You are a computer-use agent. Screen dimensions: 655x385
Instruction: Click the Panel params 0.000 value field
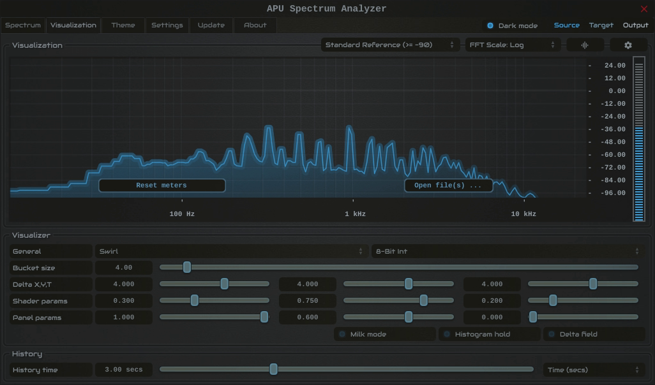pos(492,317)
